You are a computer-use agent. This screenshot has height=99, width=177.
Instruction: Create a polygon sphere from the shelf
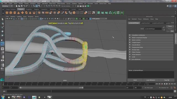coord(7,13)
